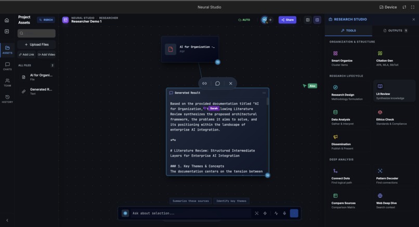Click Add Link button

pyautogui.click(x=27, y=55)
